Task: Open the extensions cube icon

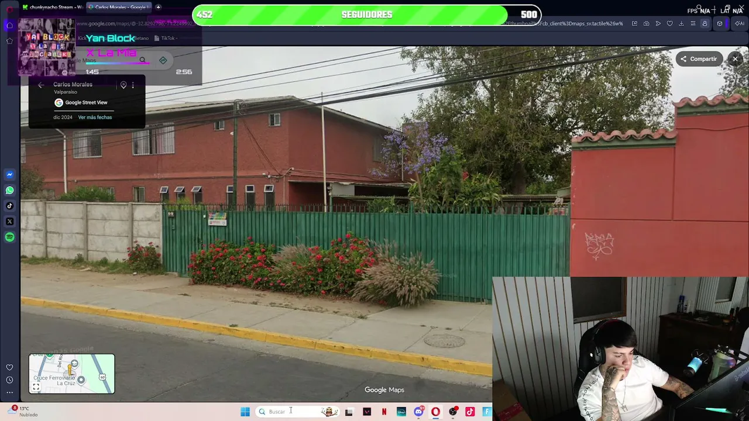Action: tap(720, 23)
